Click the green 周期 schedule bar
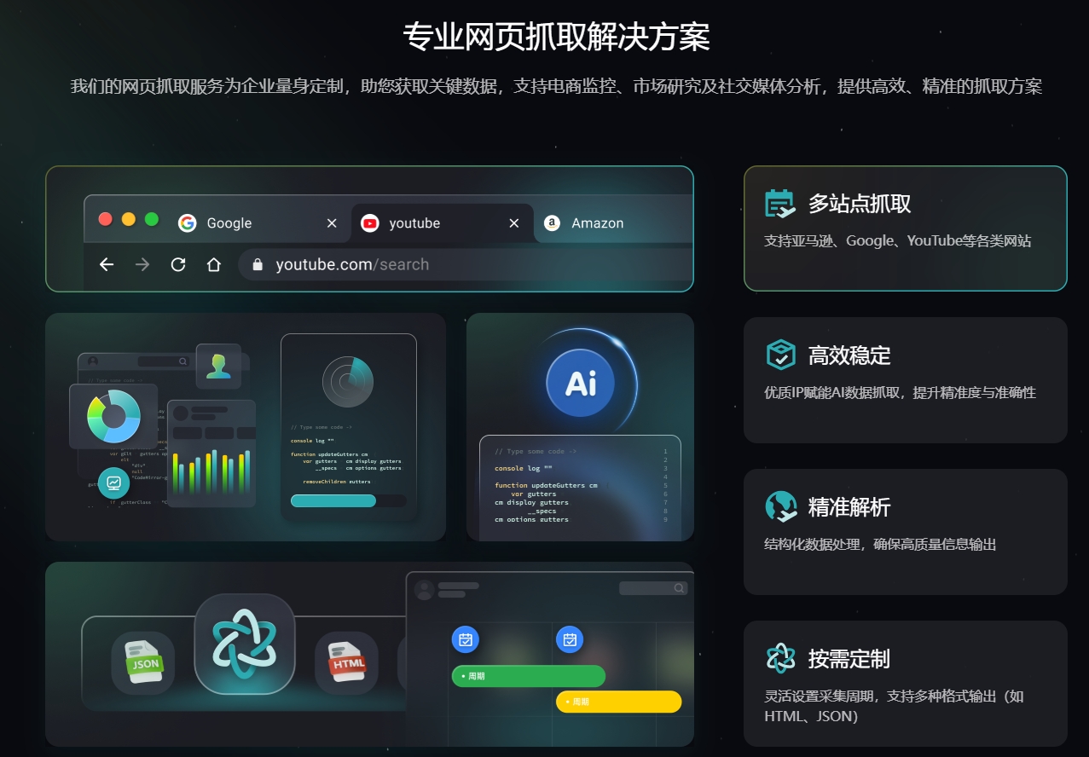The image size is (1089, 757). click(x=529, y=676)
